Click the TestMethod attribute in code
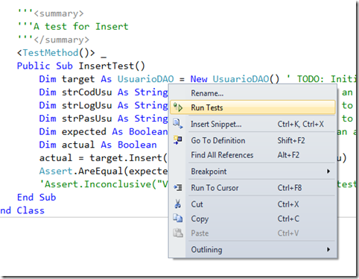The width and height of the screenshot is (359, 279). tap(51, 53)
